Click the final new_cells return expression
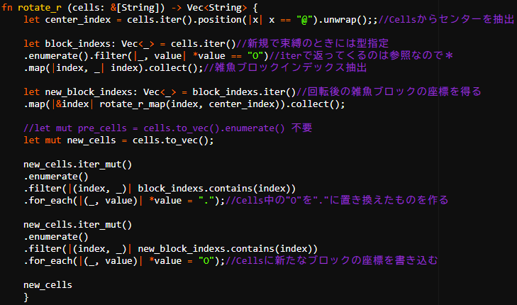This screenshot has height=305, width=517. pyautogui.click(x=48, y=285)
